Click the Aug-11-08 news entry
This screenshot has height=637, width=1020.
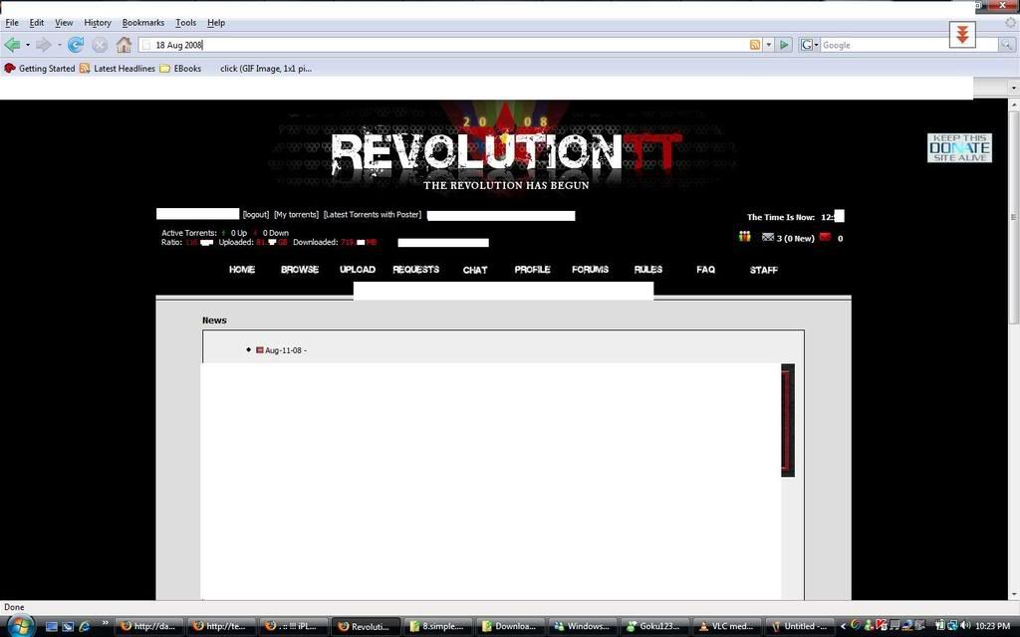(x=286, y=350)
